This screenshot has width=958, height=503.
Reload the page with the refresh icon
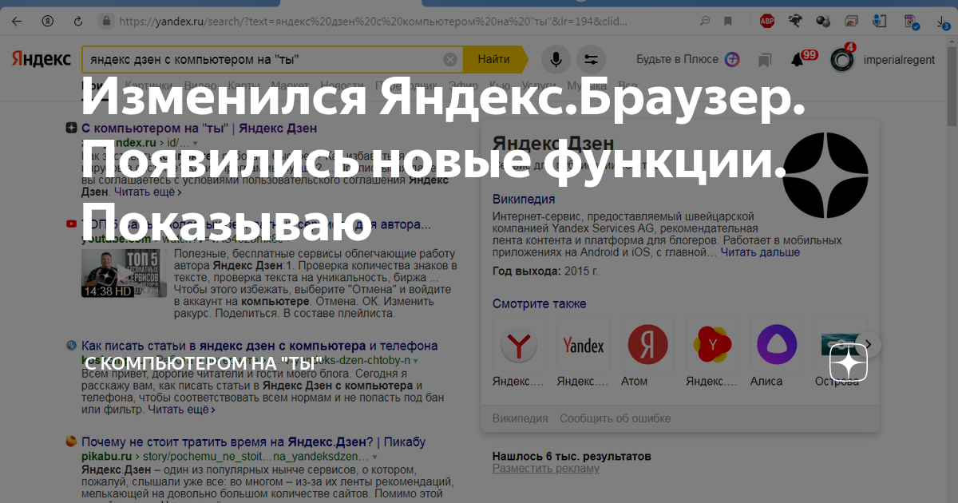(x=77, y=22)
